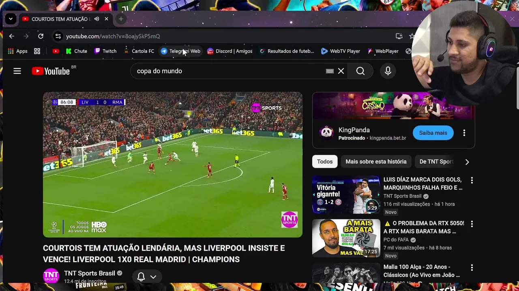Image resolution: width=519 pixels, height=291 pixels.
Task: Open options for Malla 100 Alça video
Action: coord(472,268)
